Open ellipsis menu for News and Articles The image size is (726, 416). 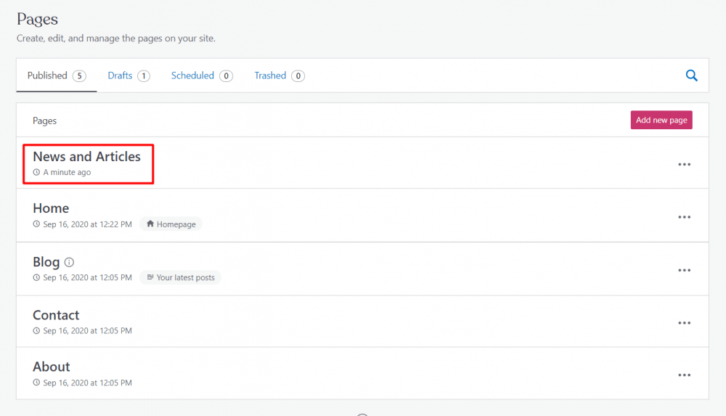tap(684, 165)
